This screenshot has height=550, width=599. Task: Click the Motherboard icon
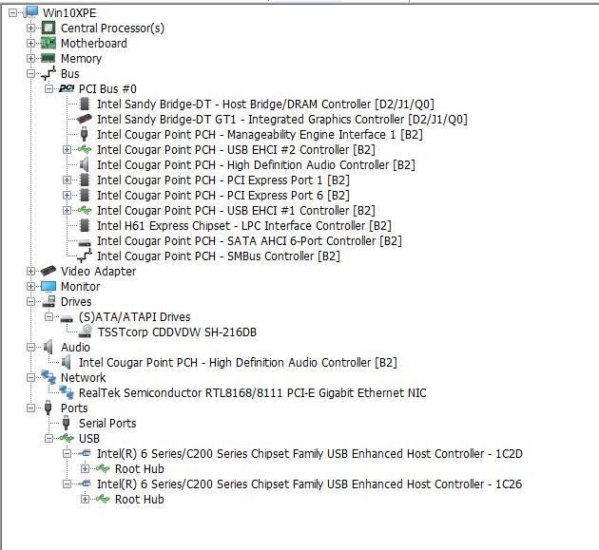click(48, 43)
